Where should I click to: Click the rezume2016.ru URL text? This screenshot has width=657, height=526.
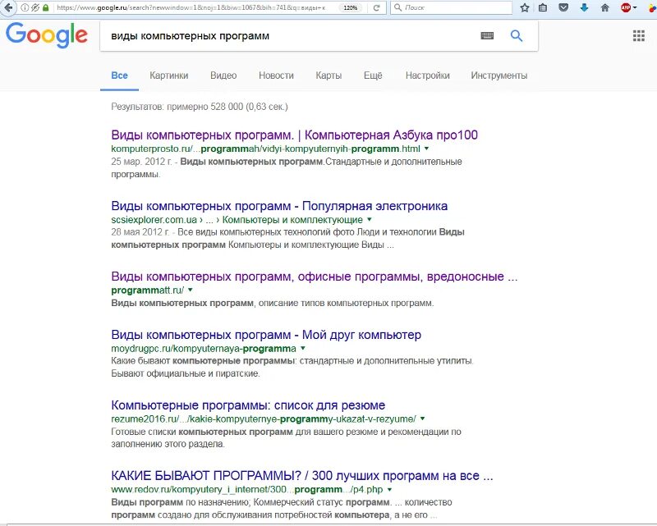[264, 419]
